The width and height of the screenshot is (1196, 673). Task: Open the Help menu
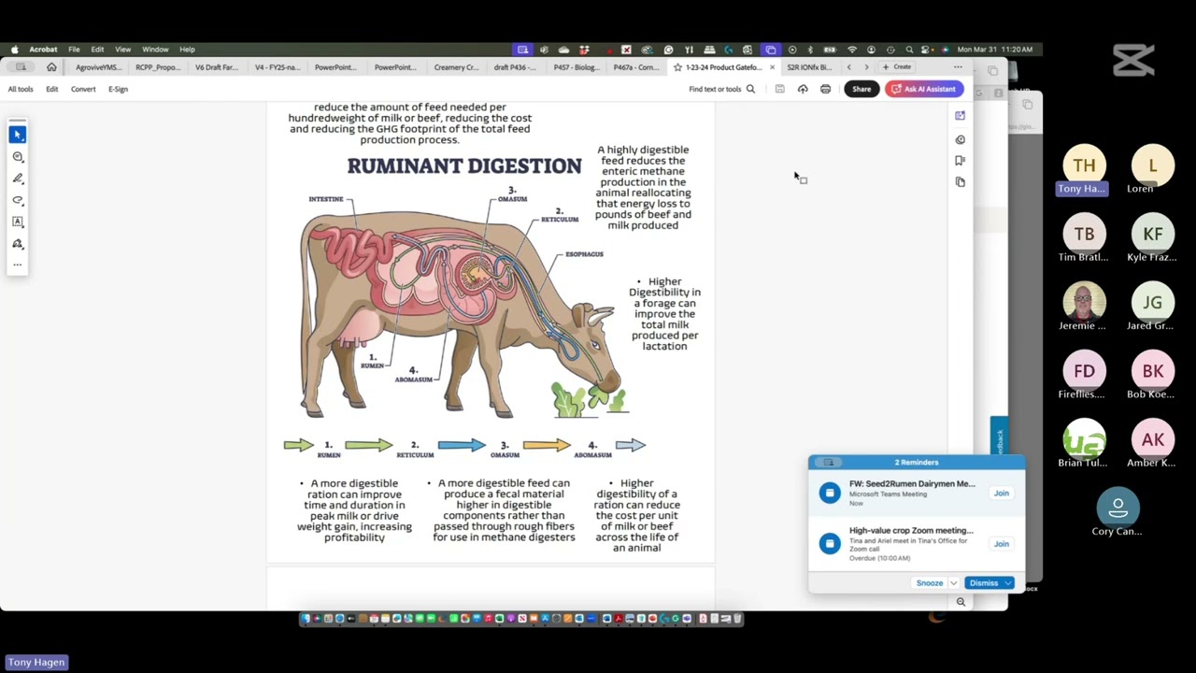pyautogui.click(x=187, y=50)
